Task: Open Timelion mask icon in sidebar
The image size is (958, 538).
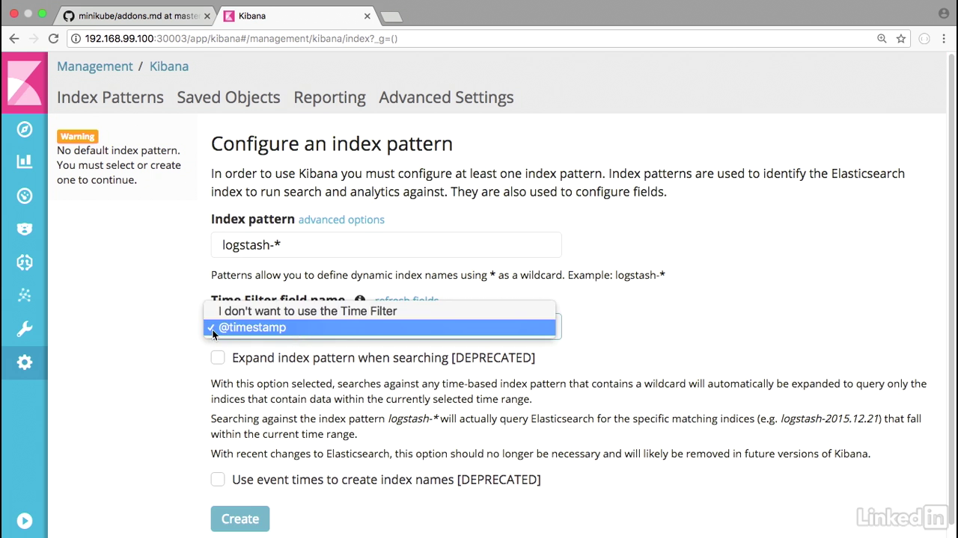Action: pyautogui.click(x=25, y=229)
